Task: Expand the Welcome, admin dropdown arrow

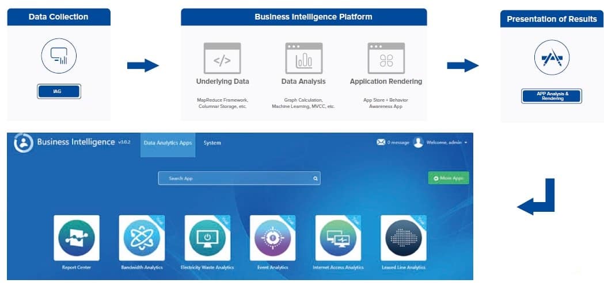Action: pyautogui.click(x=465, y=143)
